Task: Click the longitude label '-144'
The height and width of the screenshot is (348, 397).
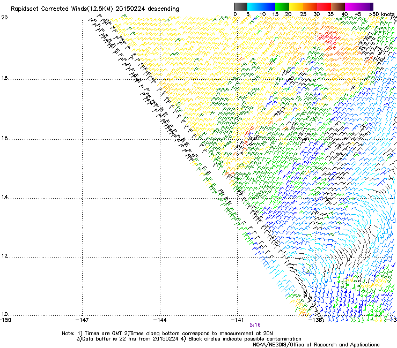Action: click(x=160, y=320)
